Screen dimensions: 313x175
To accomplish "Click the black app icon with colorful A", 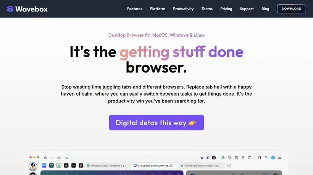I will 66,165.
